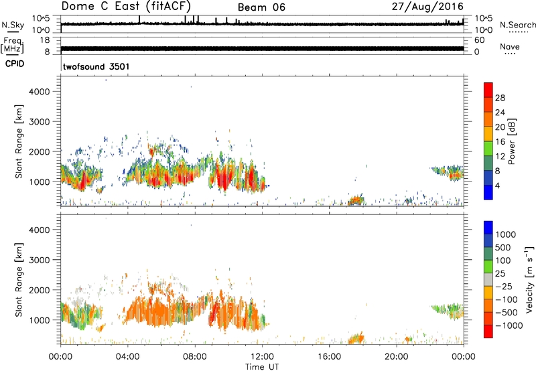Click the '1000' positive velocity scale value
Viewport: 536px width, 371px height.
506,234
